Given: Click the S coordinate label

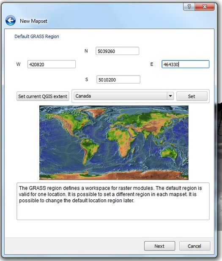Looking at the screenshot, I should (x=87, y=79).
